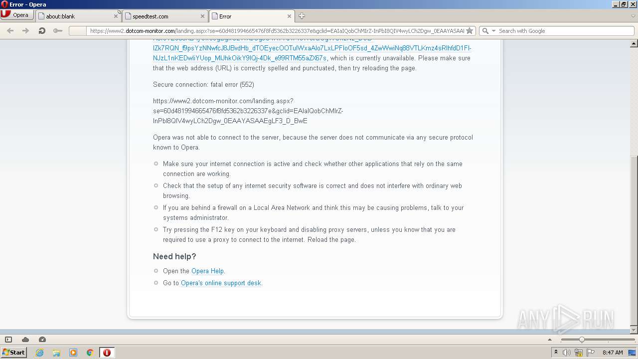
Task: Open Opera Link cloud icon
Action: (x=25, y=340)
